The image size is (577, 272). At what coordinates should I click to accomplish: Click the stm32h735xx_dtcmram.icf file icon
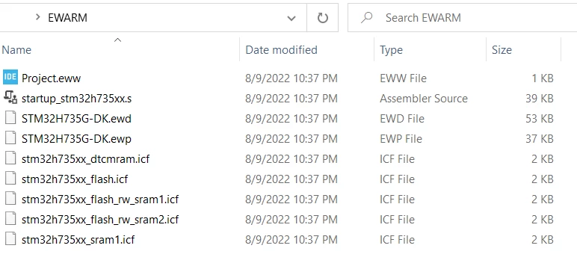pos(10,158)
